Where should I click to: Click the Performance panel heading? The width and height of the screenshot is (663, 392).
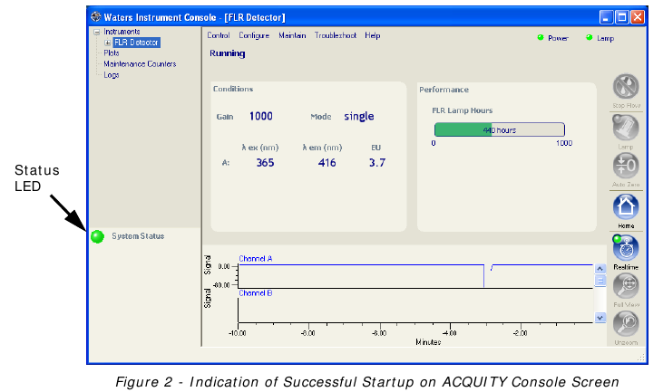pos(444,90)
